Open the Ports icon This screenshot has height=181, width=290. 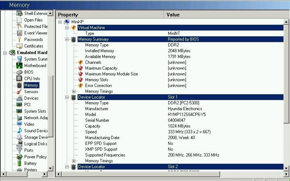(19, 150)
